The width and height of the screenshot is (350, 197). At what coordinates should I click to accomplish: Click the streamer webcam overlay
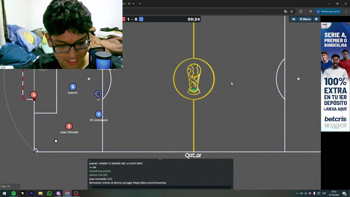coord(61,34)
